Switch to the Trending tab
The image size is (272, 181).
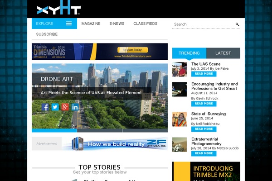click(x=189, y=53)
